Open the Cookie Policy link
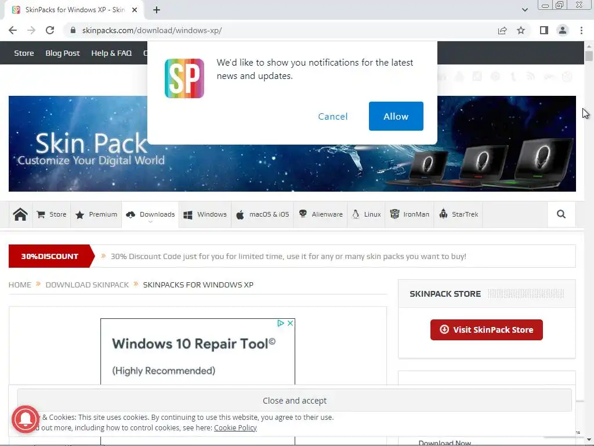Image resolution: width=594 pixels, height=446 pixels. 236,428
